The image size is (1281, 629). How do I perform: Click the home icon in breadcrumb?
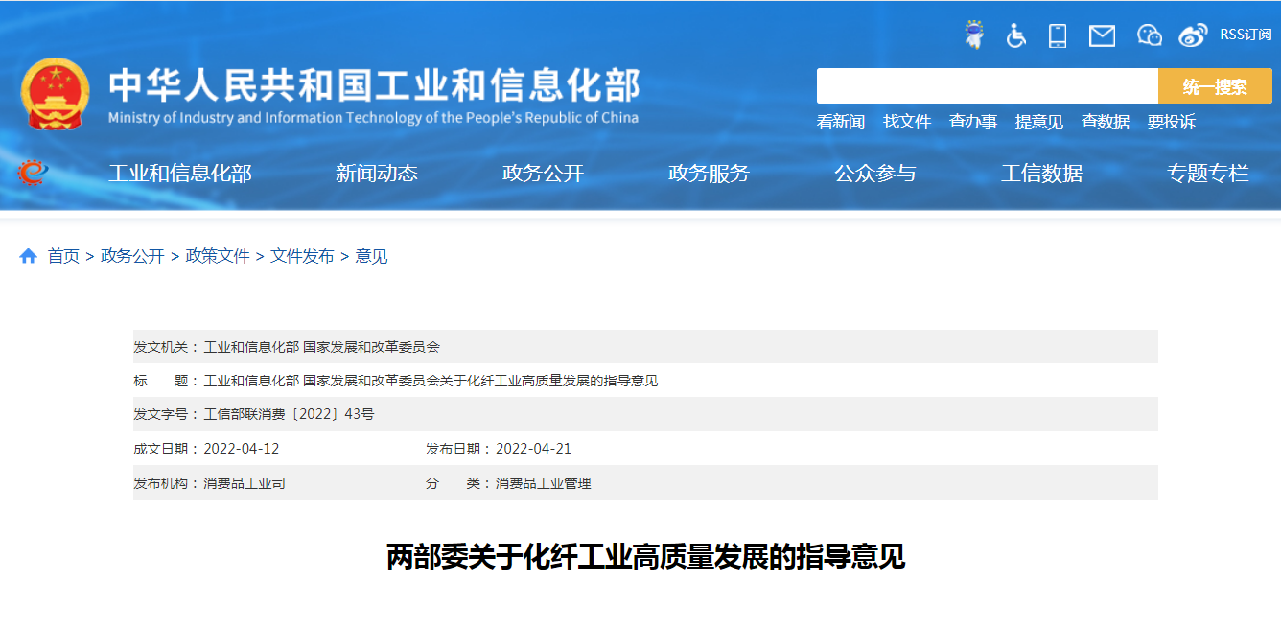click(x=28, y=256)
